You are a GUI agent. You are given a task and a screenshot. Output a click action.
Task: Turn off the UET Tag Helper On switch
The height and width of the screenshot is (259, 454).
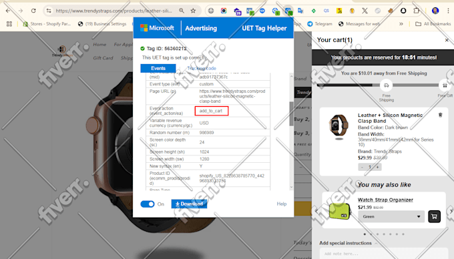pos(148,204)
